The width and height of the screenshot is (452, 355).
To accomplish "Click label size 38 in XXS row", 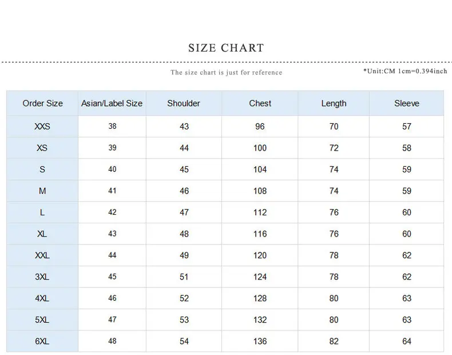I will 112,126.
